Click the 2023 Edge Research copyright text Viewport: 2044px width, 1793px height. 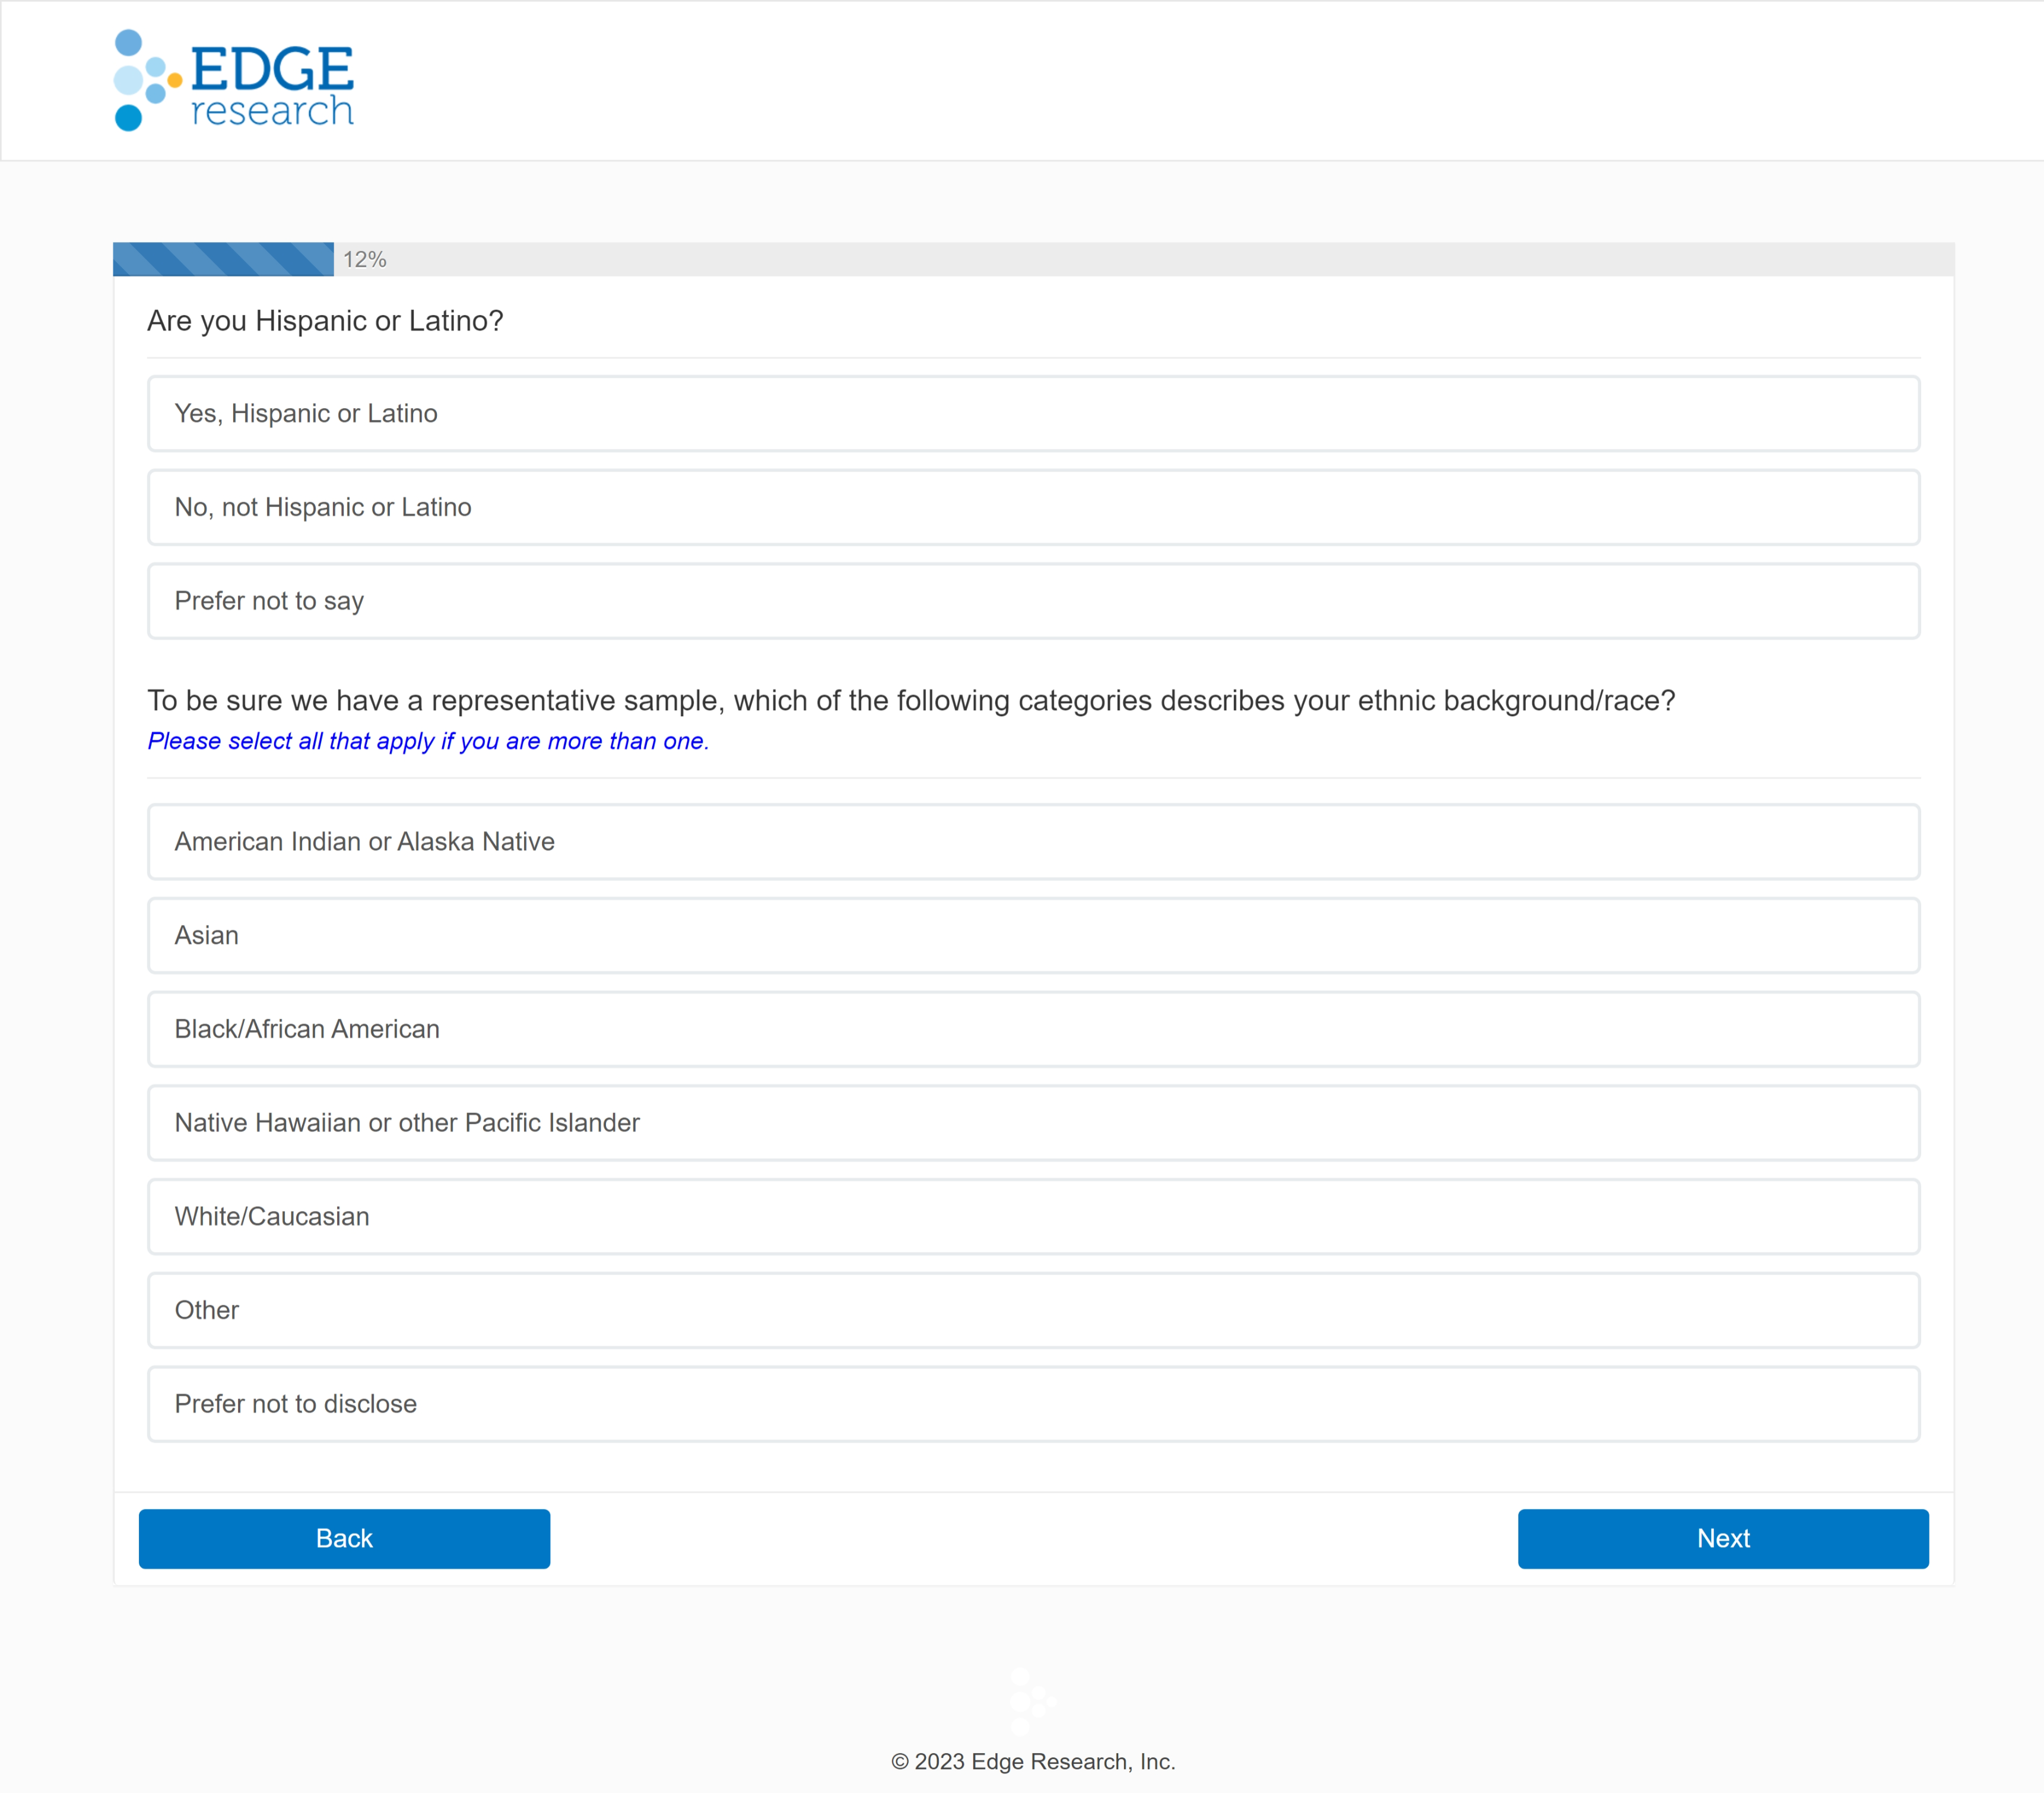[1033, 1762]
